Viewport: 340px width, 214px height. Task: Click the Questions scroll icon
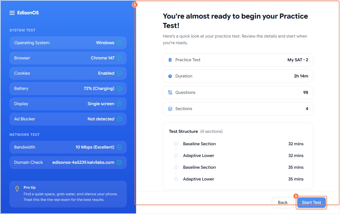170,93
